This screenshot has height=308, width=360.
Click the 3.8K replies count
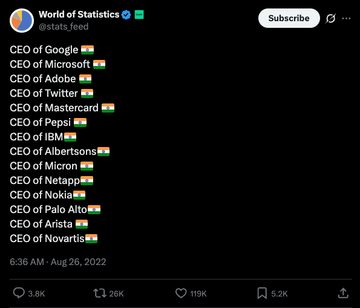coord(36,293)
